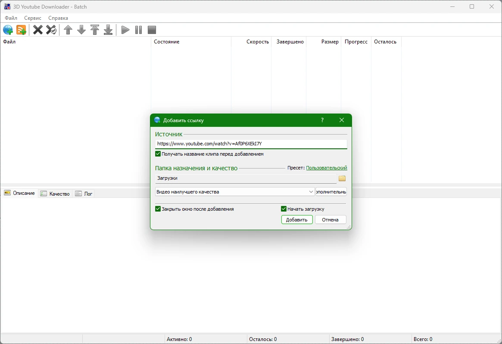
Task: Browse destination folder with folder icon
Action: tap(342, 178)
